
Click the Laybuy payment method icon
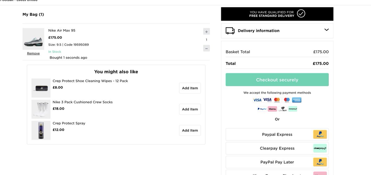pos(283,109)
